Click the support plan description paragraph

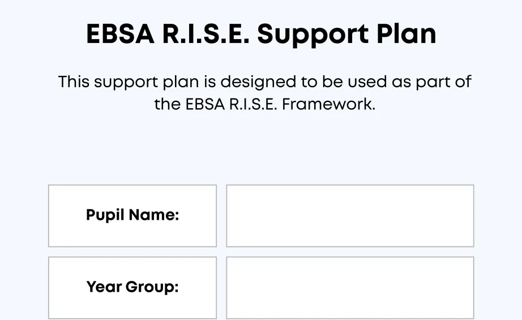[264, 93]
